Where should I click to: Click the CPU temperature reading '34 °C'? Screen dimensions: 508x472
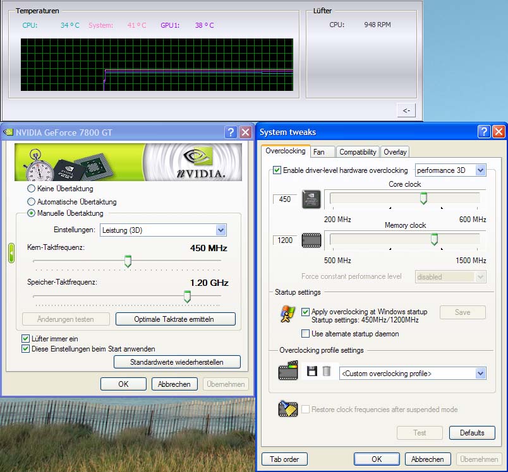tap(70, 25)
